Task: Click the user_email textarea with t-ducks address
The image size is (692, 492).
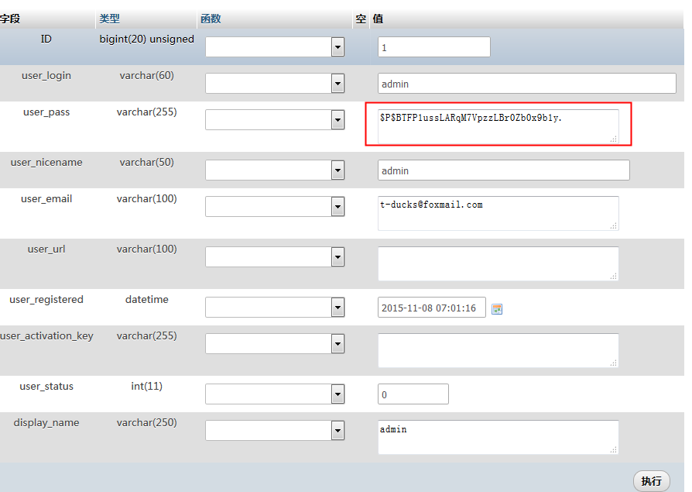Action: click(498, 213)
